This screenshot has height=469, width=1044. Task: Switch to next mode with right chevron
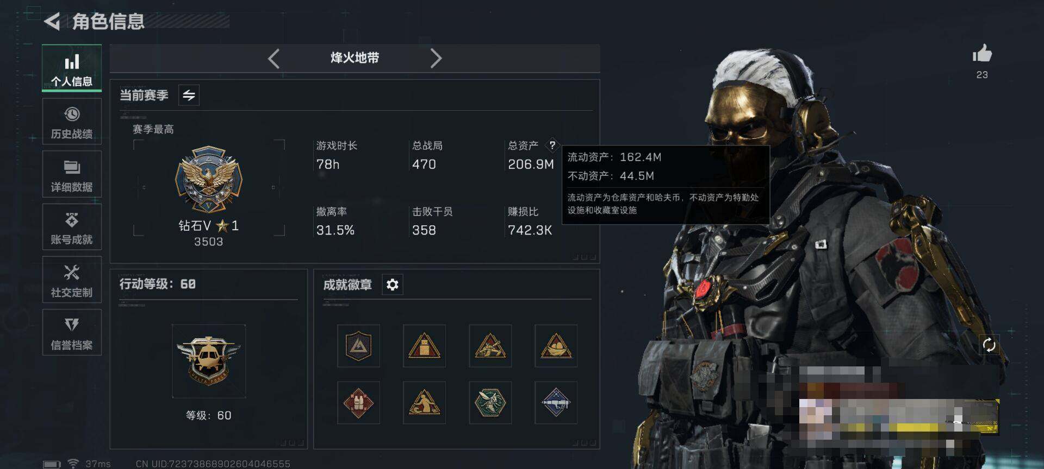pyautogui.click(x=436, y=58)
